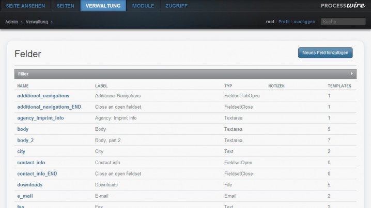Screen dimensions: 371x208
Task: Edit the agency_imprint_info field
Action: pos(40,118)
